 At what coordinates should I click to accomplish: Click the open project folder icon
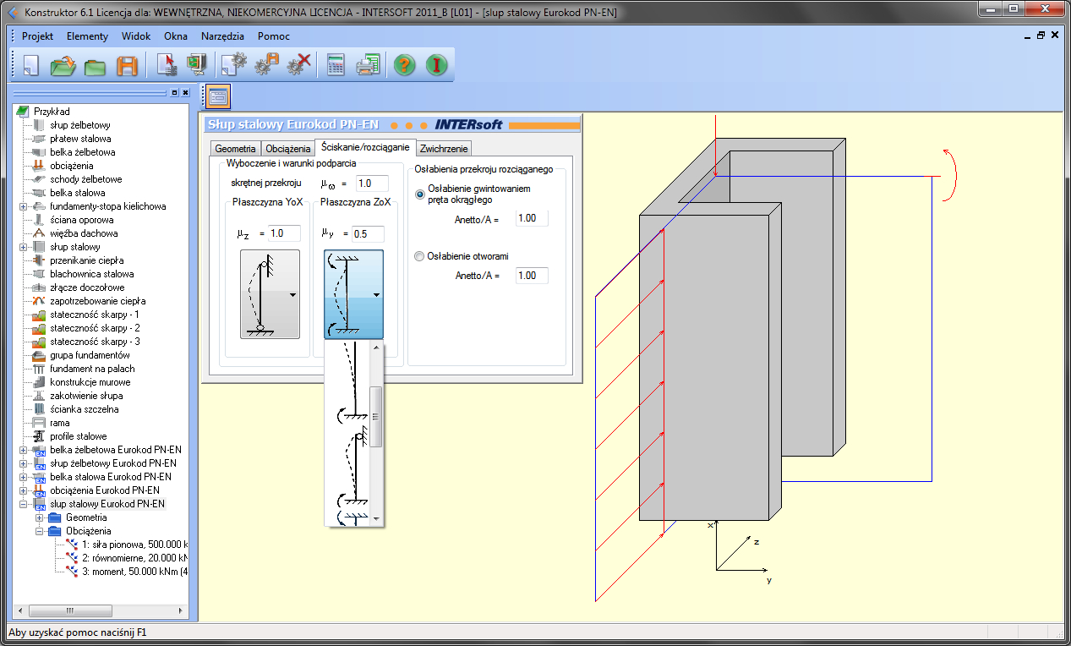[x=63, y=65]
